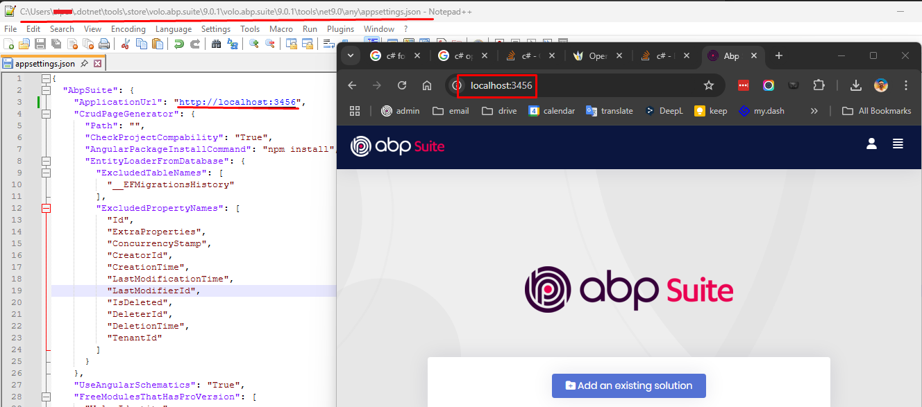This screenshot has width=922, height=407.
Task: Open the Macro menu in Notepad++
Action: 281,29
